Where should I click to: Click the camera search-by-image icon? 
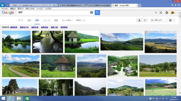pyautogui.click(x=91, y=12)
